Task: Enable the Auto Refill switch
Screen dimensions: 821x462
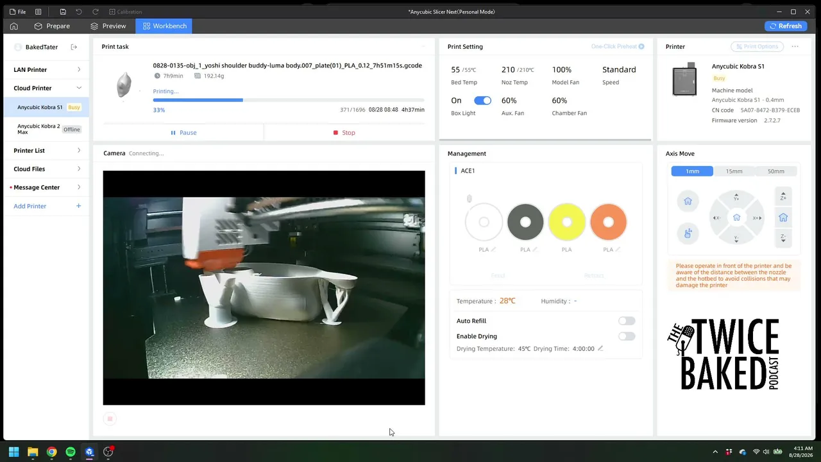Action: click(627, 321)
